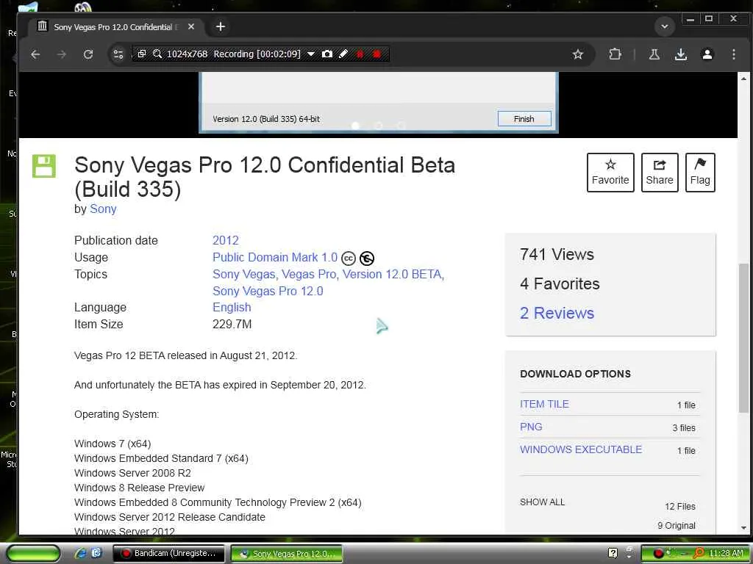Screen dimensions: 753x564
Task: Open the 2 Reviews link
Action: [557, 313]
